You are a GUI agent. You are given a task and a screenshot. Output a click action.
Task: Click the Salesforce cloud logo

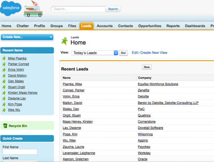pos(11,8)
